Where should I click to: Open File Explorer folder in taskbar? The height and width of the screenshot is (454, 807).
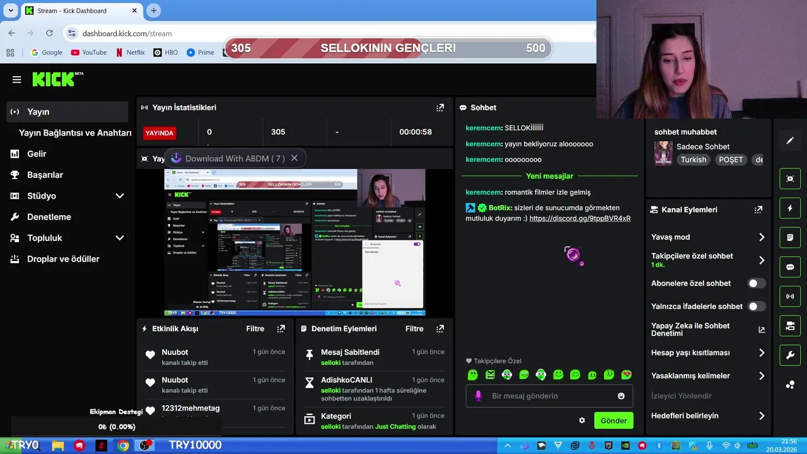click(57, 445)
